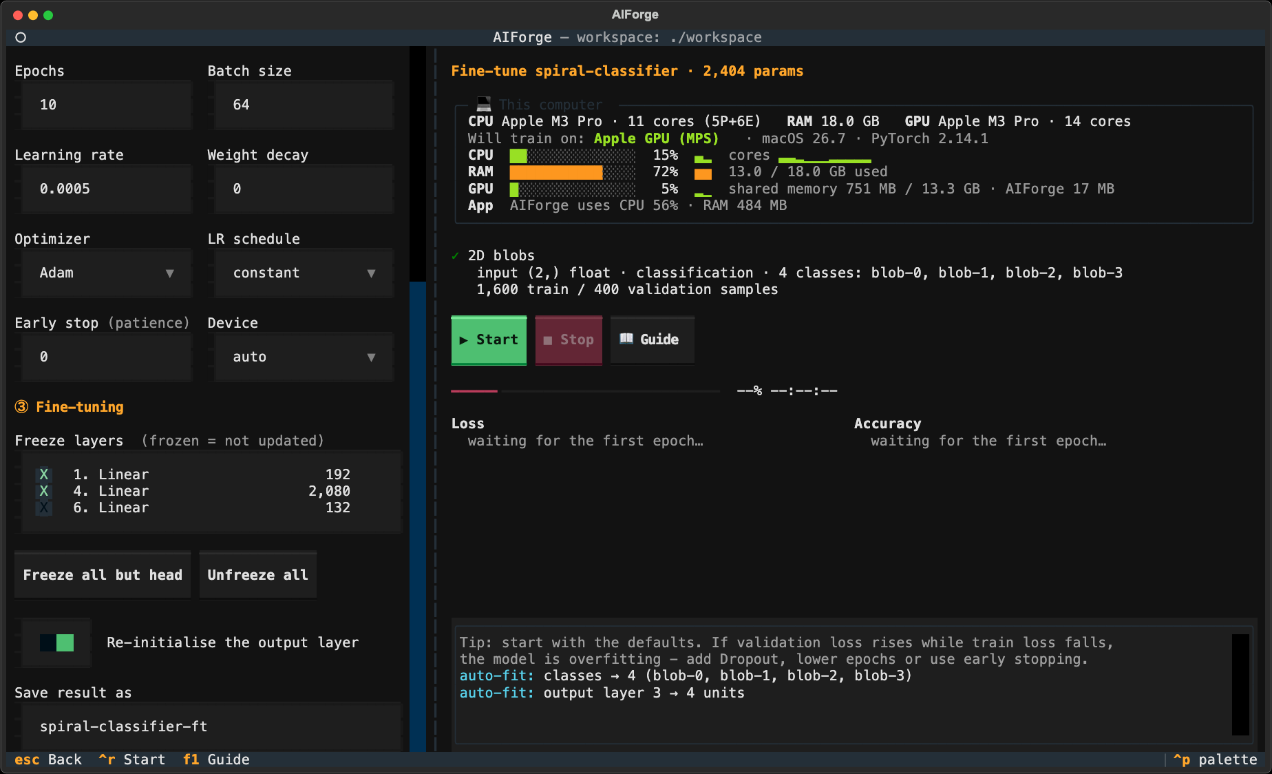Click the Fine-tuning section heading
The height and width of the screenshot is (774, 1272).
pyautogui.click(x=70, y=407)
